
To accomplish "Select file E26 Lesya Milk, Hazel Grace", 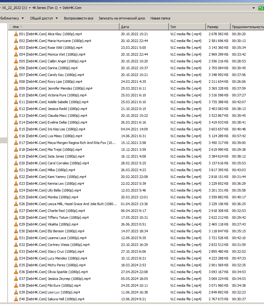I will (68, 204).
